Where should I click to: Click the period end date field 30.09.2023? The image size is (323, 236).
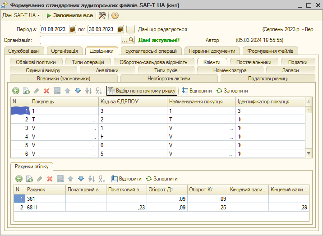pos(102,29)
